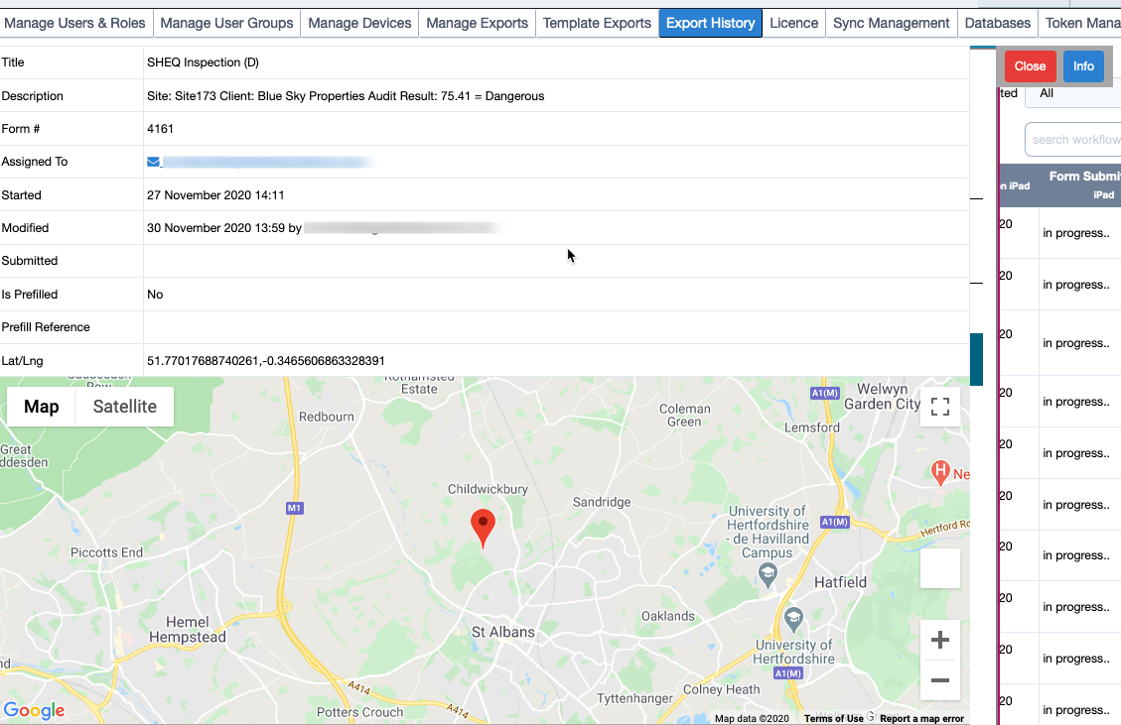Open the Google logo link
The width and height of the screenshot is (1121, 725).
35,710
